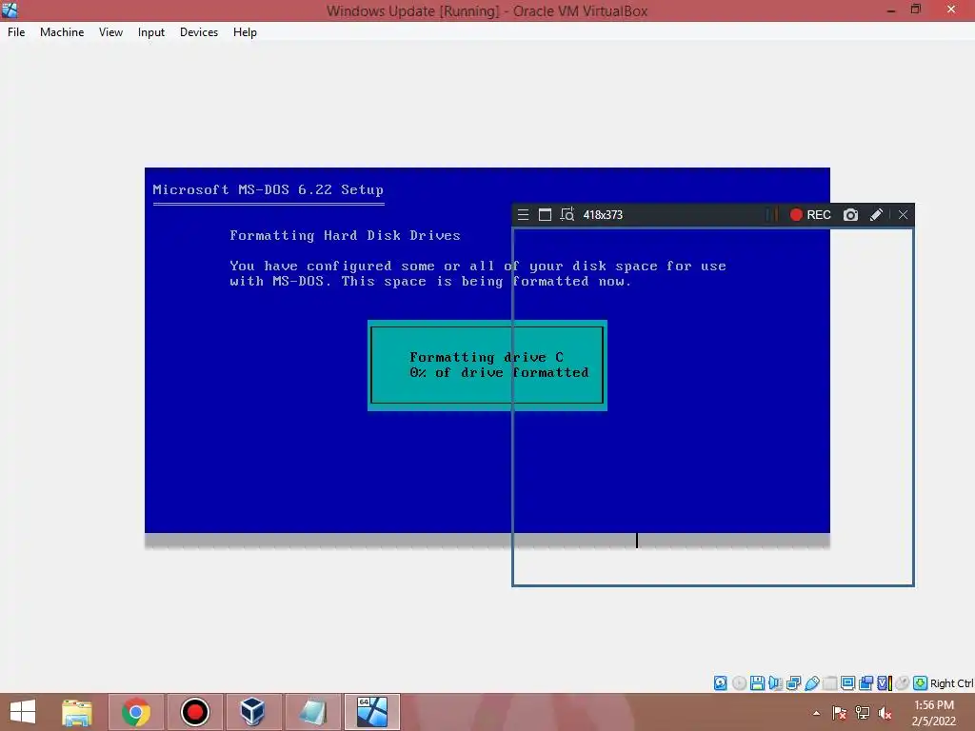The width and height of the screenshot is (975, 731).
Task: Open the Action Center flag tray icon
Action: [840, 713]
